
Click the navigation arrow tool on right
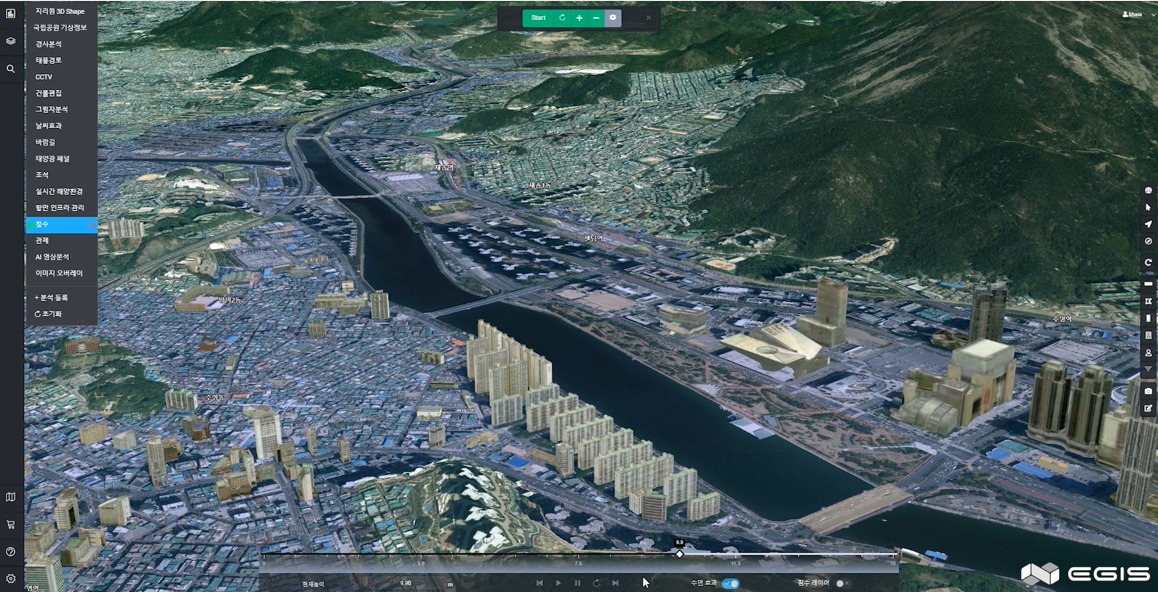[1148, 224]
